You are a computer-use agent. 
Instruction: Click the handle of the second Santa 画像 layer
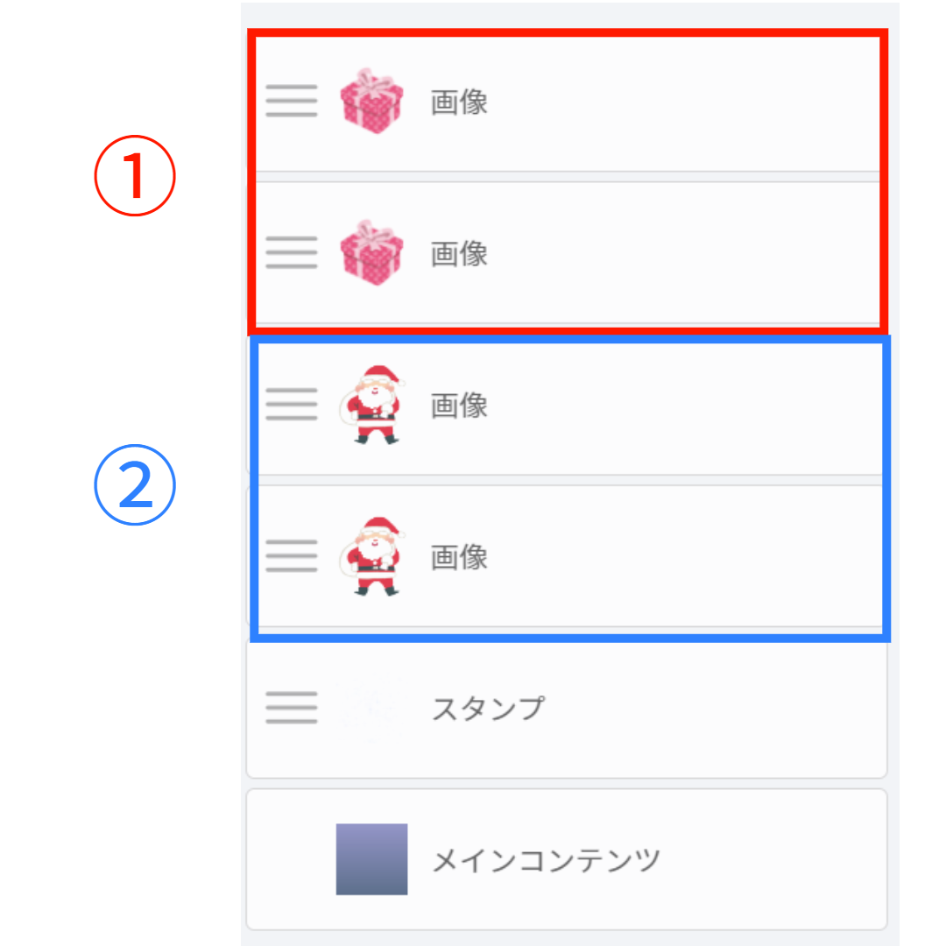(292, 555)
